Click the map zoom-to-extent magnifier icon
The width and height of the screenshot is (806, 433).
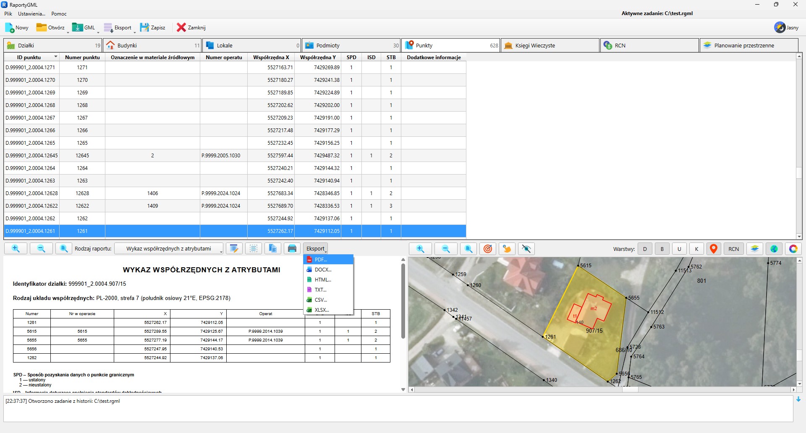tap(468, 249)
